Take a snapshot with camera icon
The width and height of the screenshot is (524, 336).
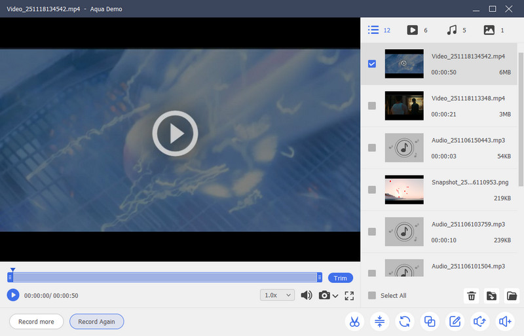(x=324, y=295)
